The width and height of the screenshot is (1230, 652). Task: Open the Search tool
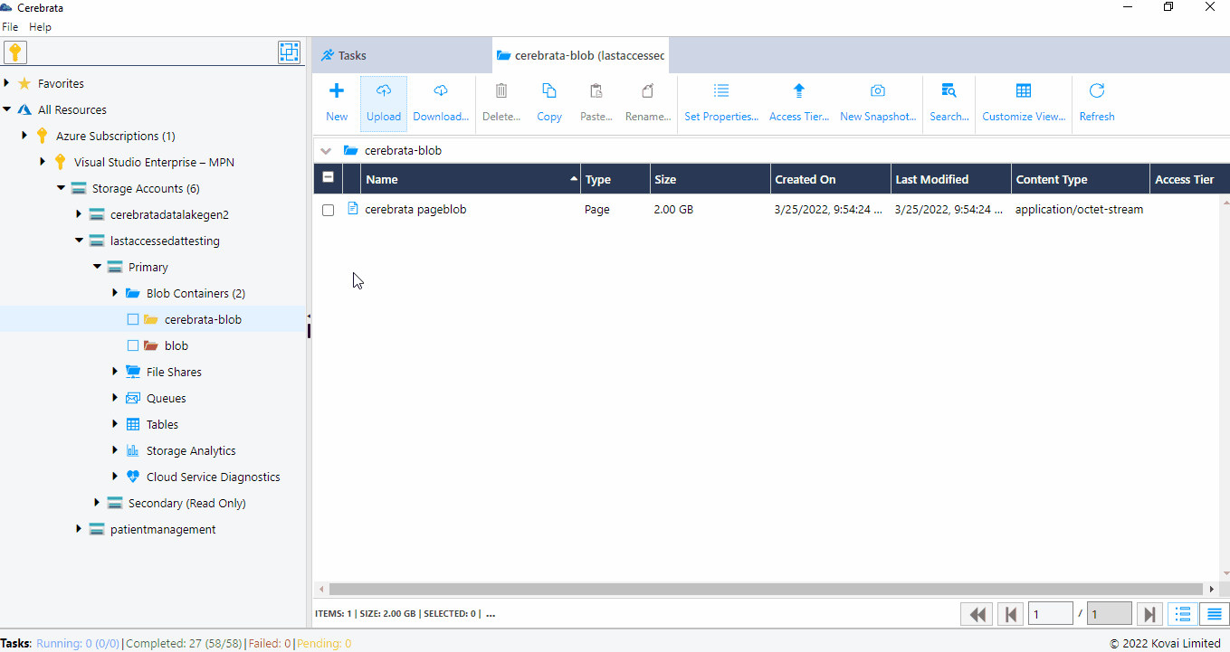pyautogui.click(x=948, y=99)
